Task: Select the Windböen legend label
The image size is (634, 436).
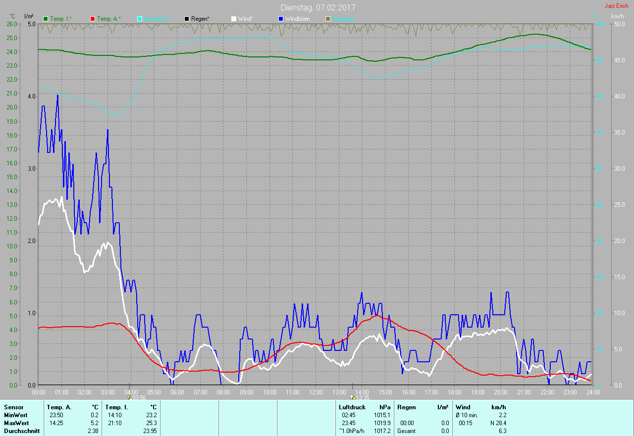Action: [x=297, y=19]
